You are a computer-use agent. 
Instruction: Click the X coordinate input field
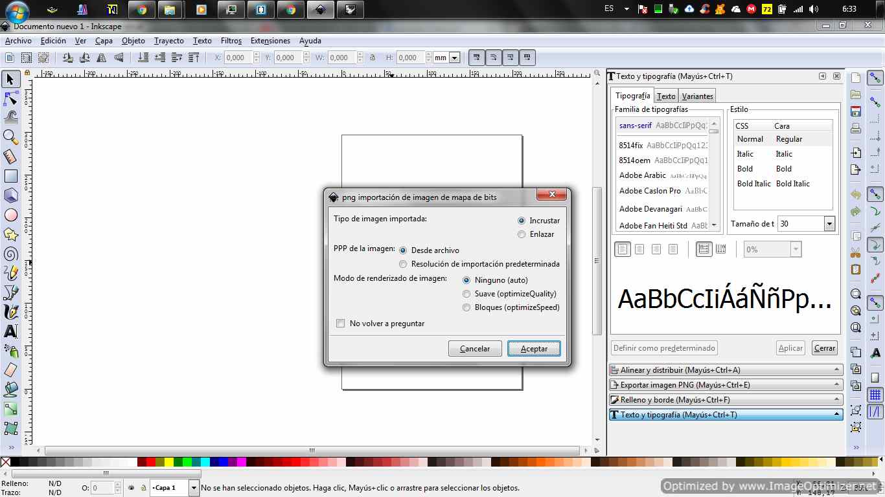[x=238, y=58]
